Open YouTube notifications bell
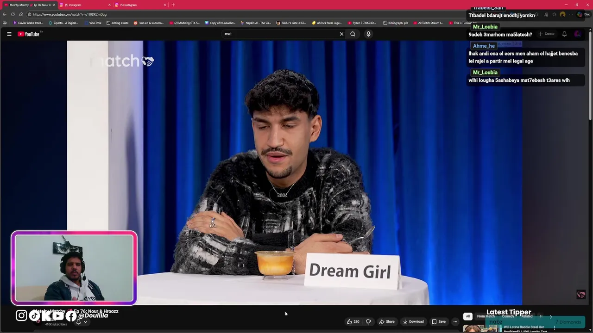This screenshot has height=333, width=593. pyautogui.click(x=564, y=34)
